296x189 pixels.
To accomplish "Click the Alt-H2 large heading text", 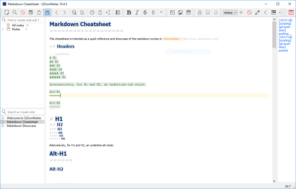I will pos(56,169).
